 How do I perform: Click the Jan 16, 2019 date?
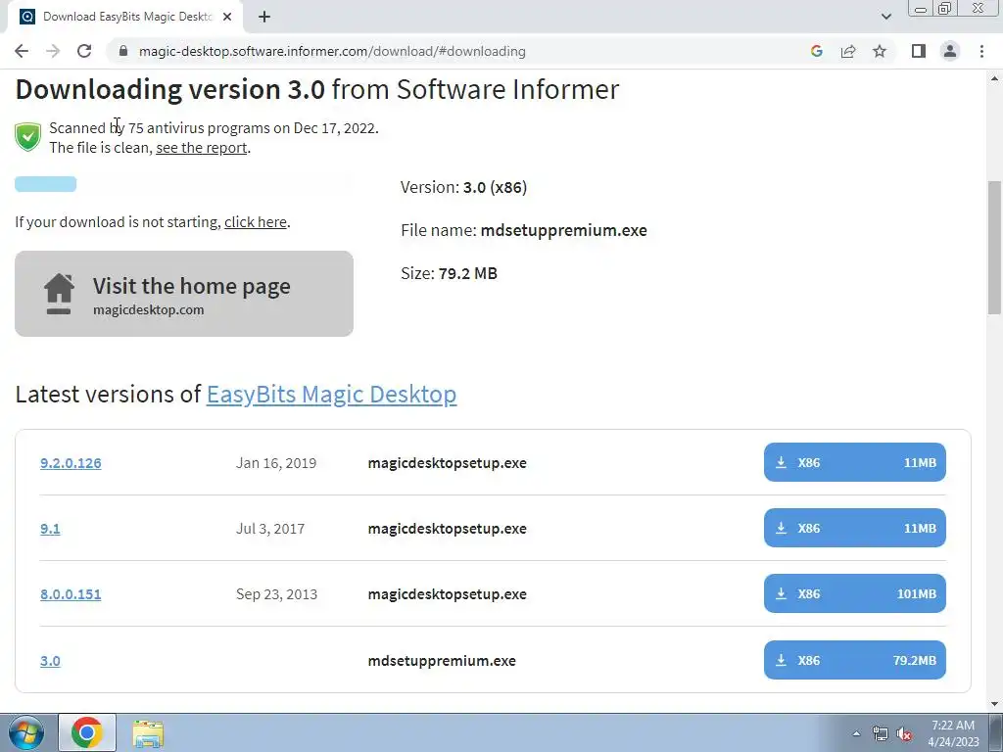click(275, 463)
